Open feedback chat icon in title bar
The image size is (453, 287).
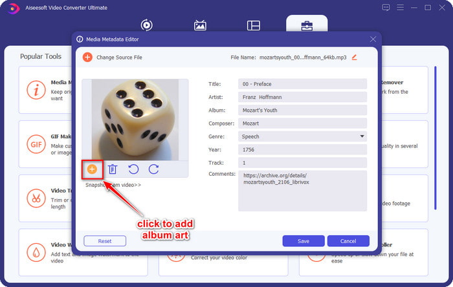pos(386,8)
